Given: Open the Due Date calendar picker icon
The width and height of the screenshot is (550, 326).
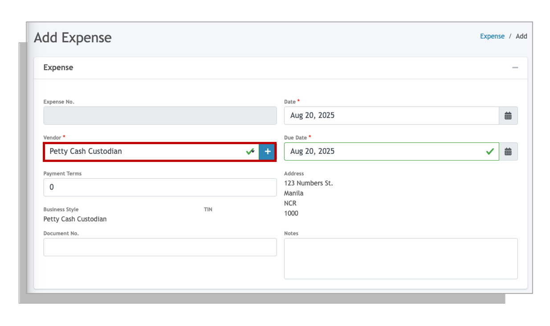Looking at the screenshot, I should click(x=508, y=152).
